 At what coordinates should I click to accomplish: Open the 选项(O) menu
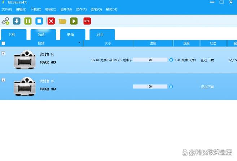tap(96, 9)
